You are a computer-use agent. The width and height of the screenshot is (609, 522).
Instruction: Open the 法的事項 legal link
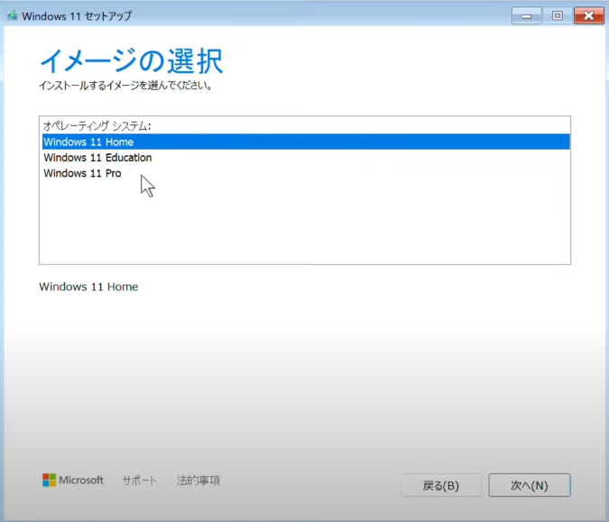198,481
